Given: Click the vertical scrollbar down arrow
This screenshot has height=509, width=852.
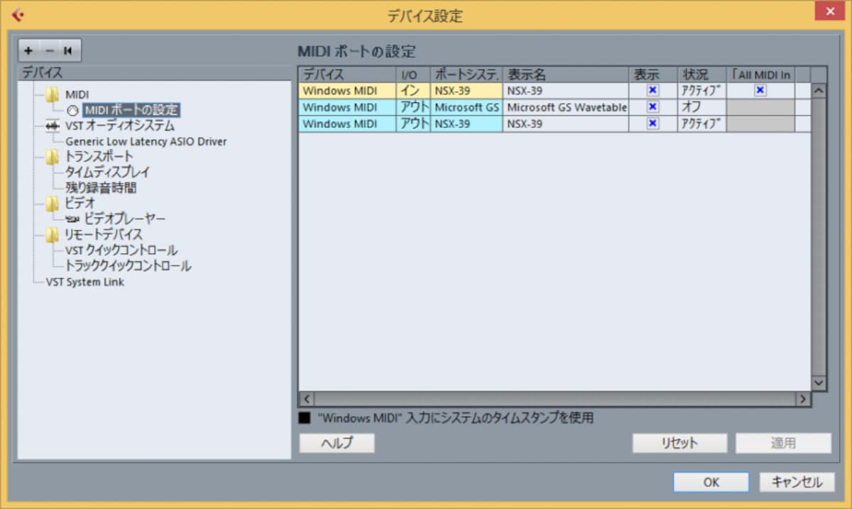Looking at the screenshot, I should (819, 382).
